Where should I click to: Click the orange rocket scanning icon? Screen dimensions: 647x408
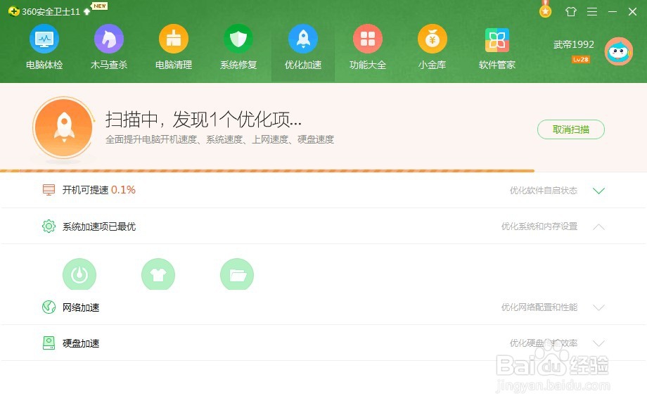(63, 128)
